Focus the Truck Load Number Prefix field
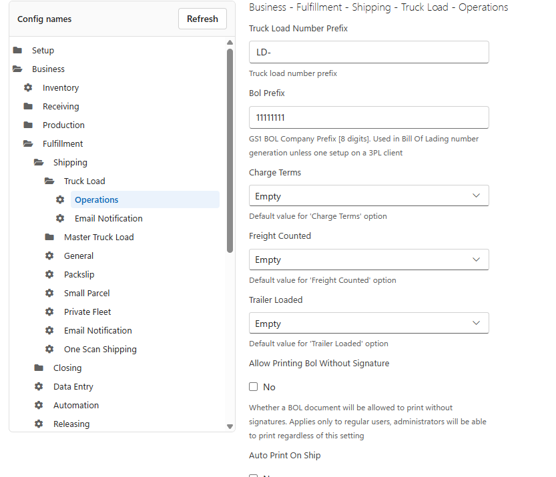This screenshot has height=477, width=556. (x=368, y=52)
